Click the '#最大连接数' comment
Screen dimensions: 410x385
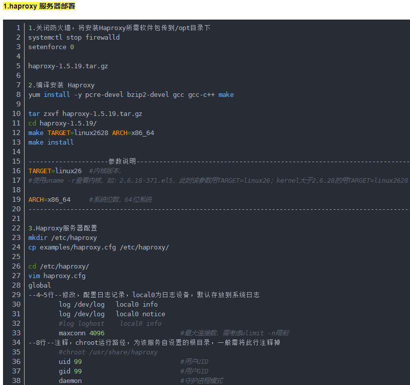pos(234,333)
